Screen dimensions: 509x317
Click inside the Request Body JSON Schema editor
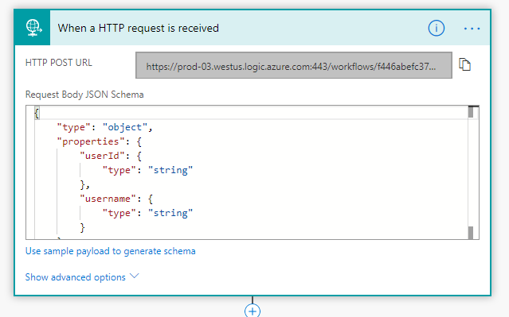(253, 172)
